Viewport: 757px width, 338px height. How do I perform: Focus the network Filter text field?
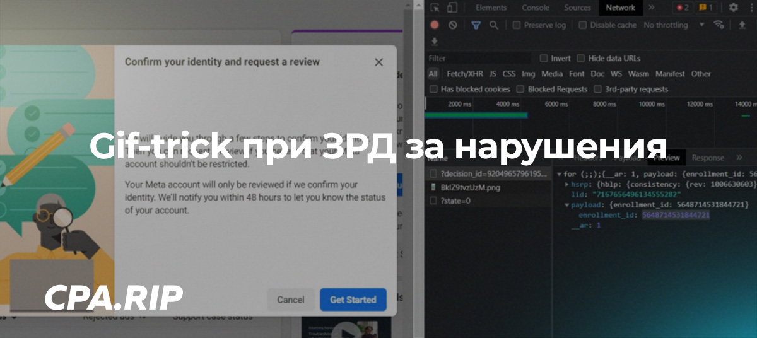point(479,58)
